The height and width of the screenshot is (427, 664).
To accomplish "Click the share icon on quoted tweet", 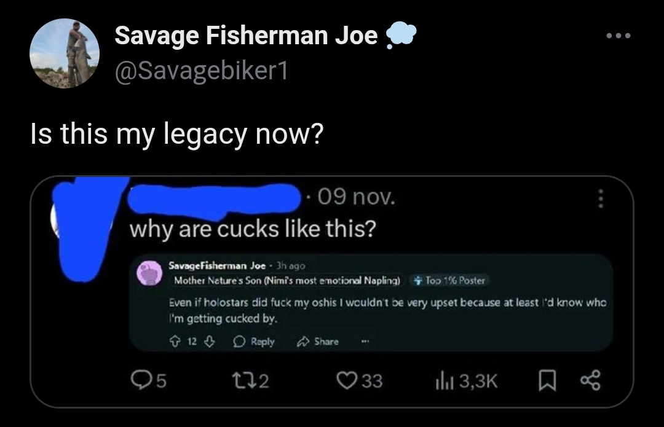I will coord(590,380).
